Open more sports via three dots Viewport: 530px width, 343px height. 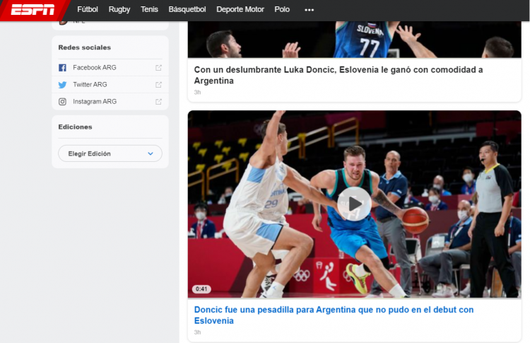(310, 10)
